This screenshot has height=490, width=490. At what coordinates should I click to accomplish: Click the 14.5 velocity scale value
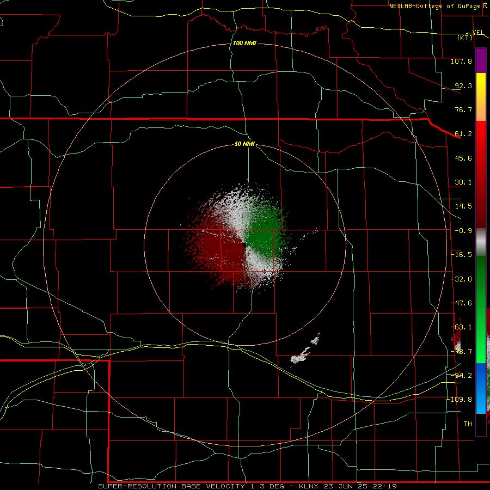tap(463, 206)
